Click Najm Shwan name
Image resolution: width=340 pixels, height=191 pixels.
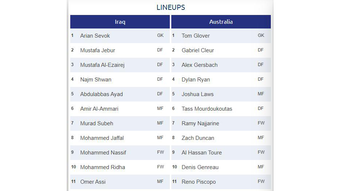96,80
